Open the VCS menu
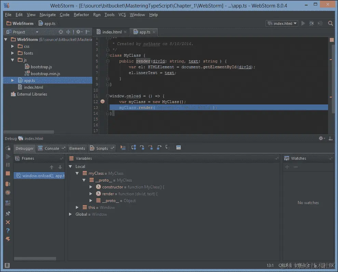The image size is (338, 272). pyautogui.click(x=122, y=15)
